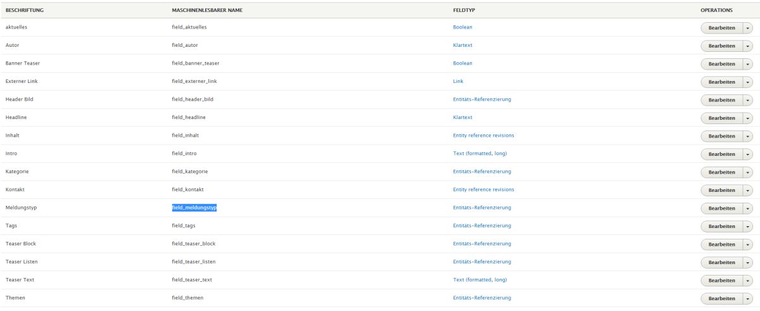Click the field_banner_teaser machine name

(195, 63)
